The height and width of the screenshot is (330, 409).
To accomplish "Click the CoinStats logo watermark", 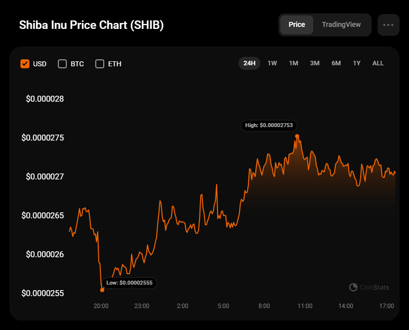I will tap(369, 287).
